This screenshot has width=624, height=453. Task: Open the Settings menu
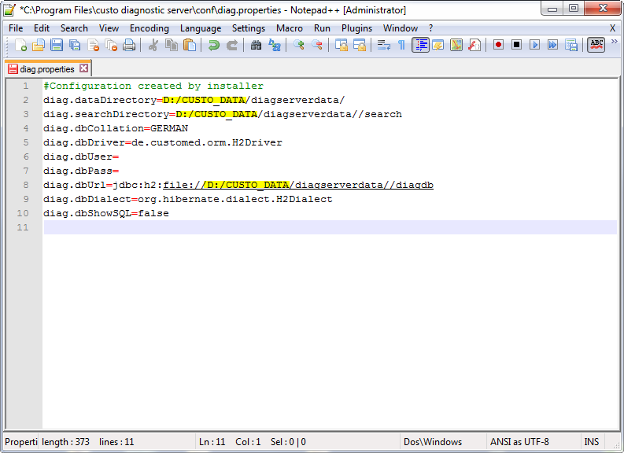click(x=249, y=28)
